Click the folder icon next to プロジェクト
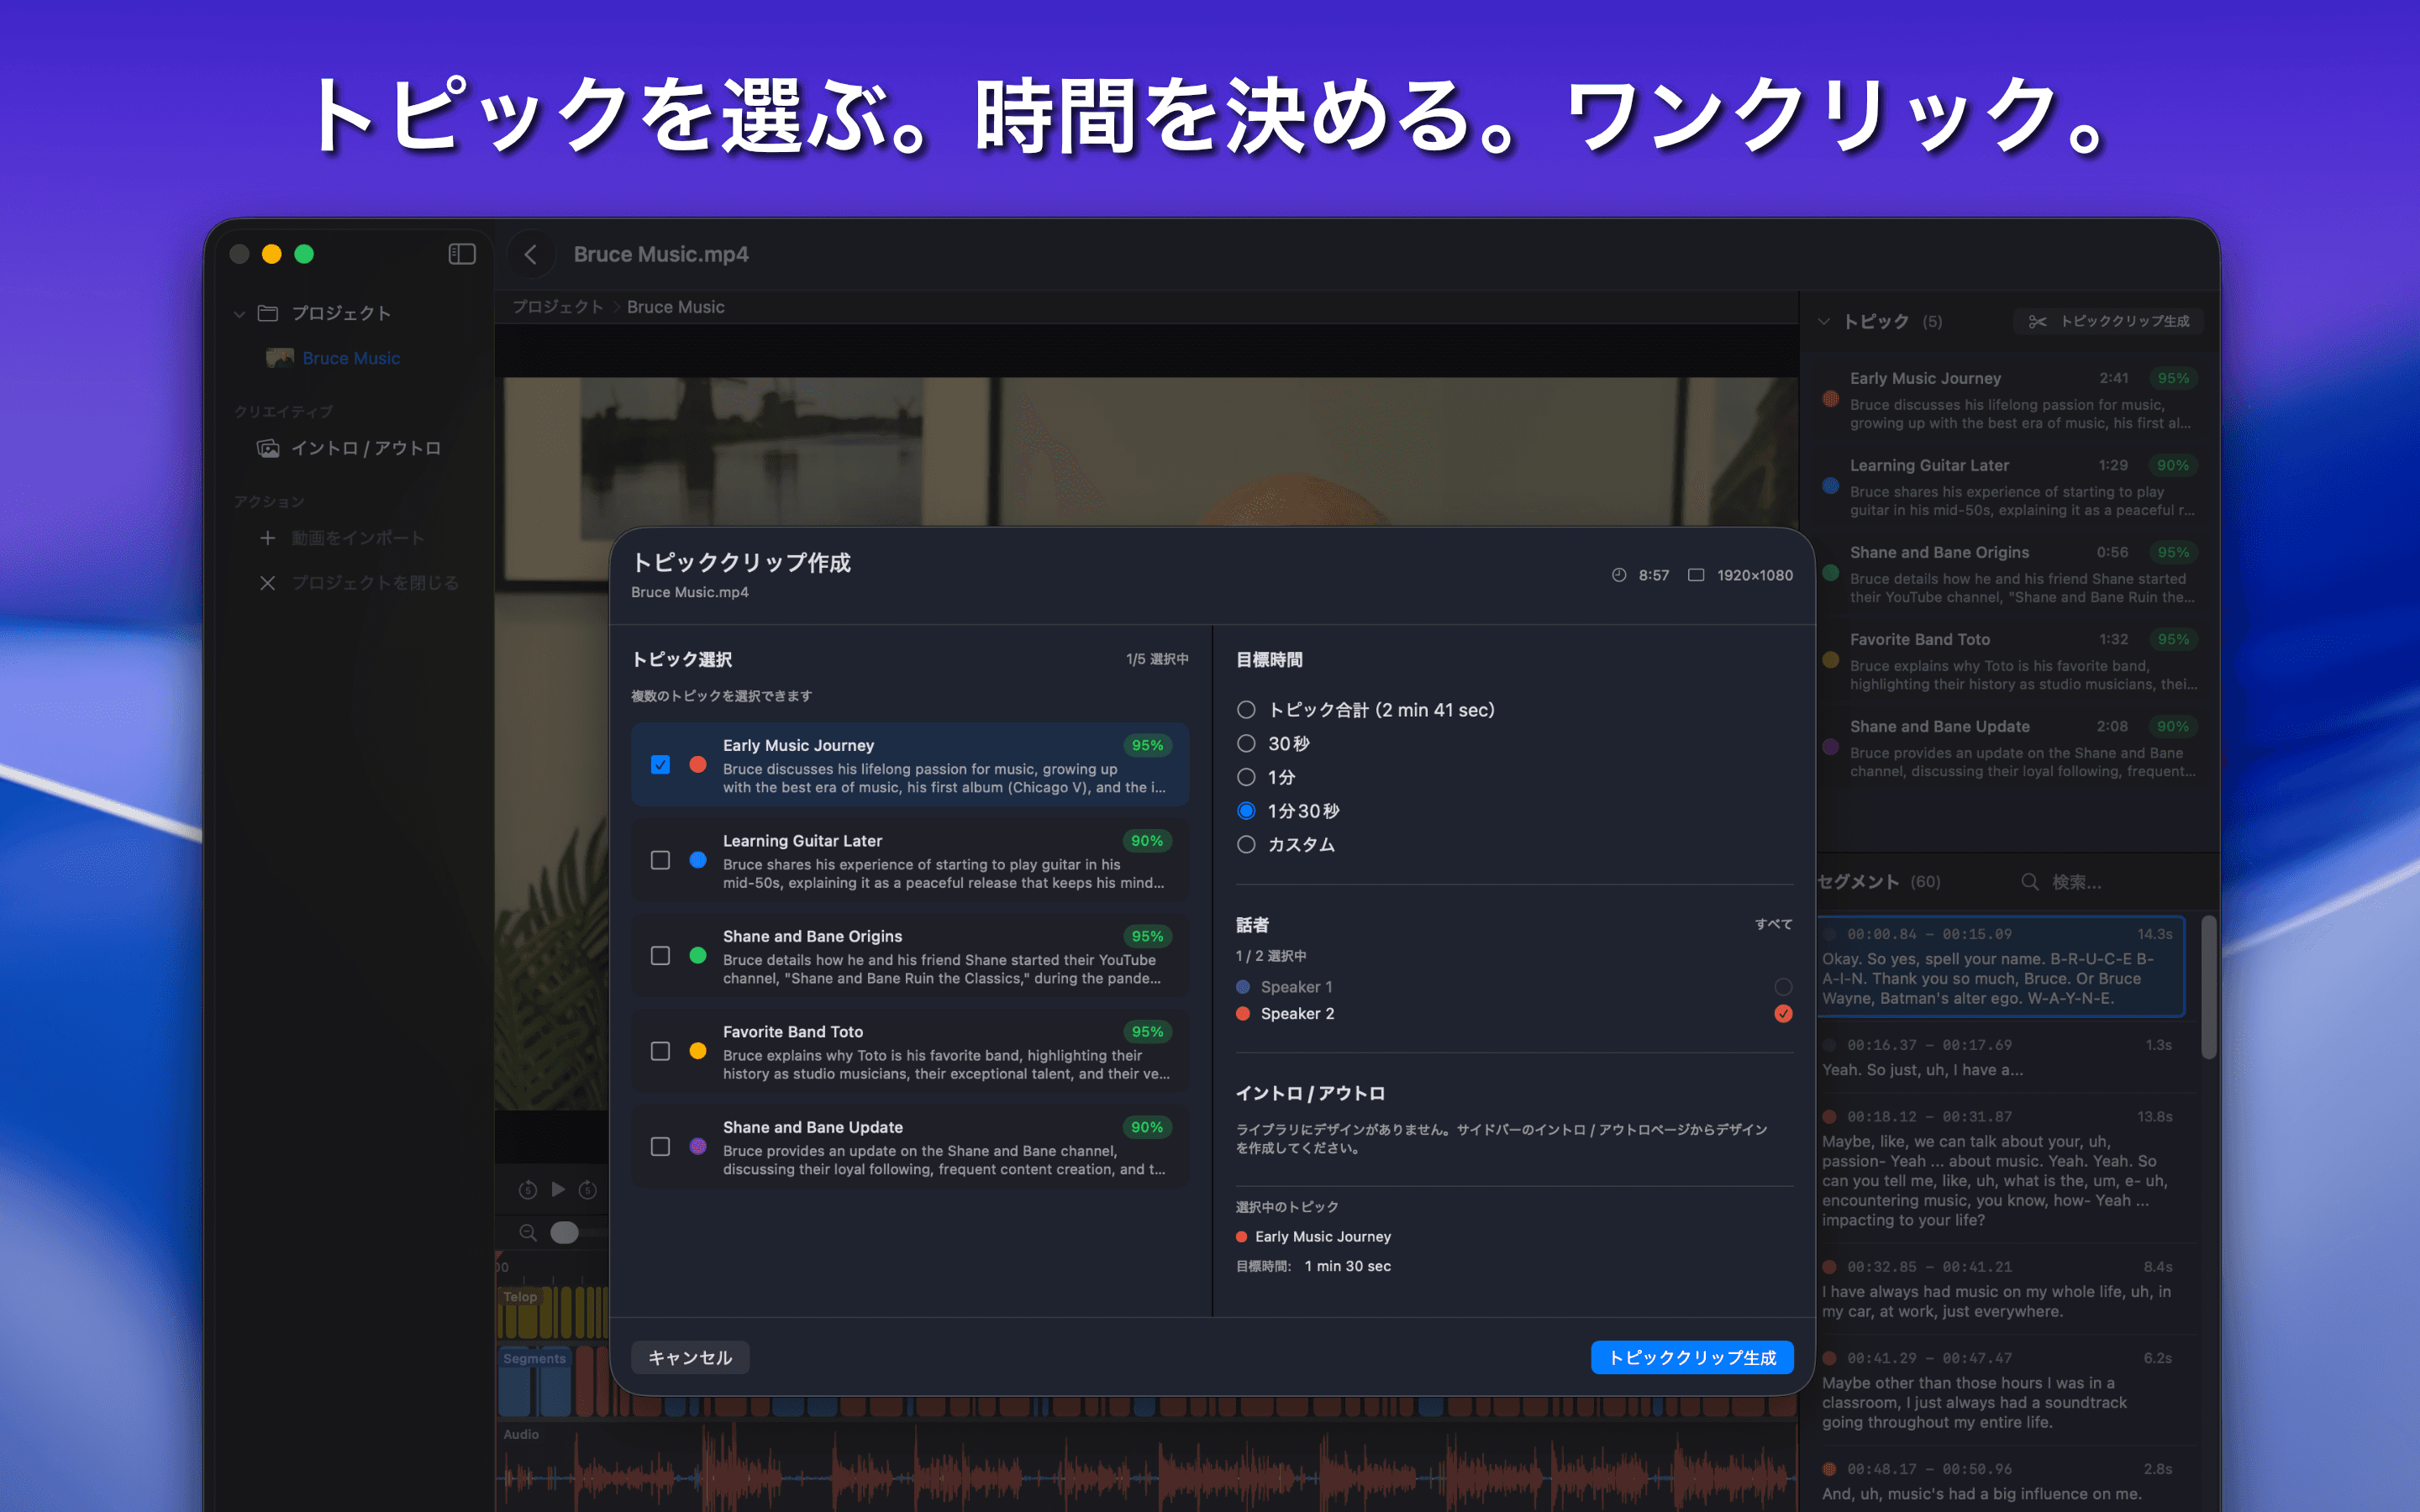 pos(267,313)
